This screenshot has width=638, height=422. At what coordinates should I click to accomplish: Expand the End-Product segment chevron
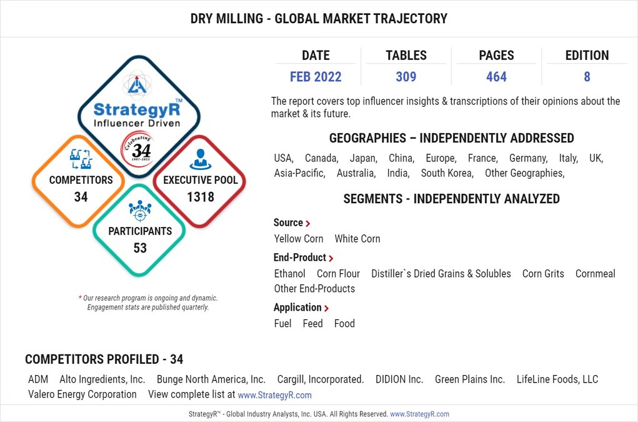tap(331, 258)
